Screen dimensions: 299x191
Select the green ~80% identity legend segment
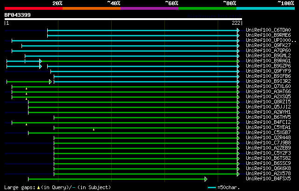[x=207, y=8]
